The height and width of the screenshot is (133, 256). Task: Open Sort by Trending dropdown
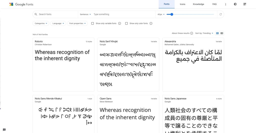204,33
